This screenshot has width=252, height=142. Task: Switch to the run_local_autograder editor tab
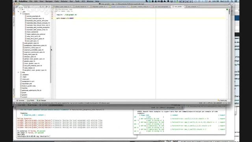pos(161,7)
